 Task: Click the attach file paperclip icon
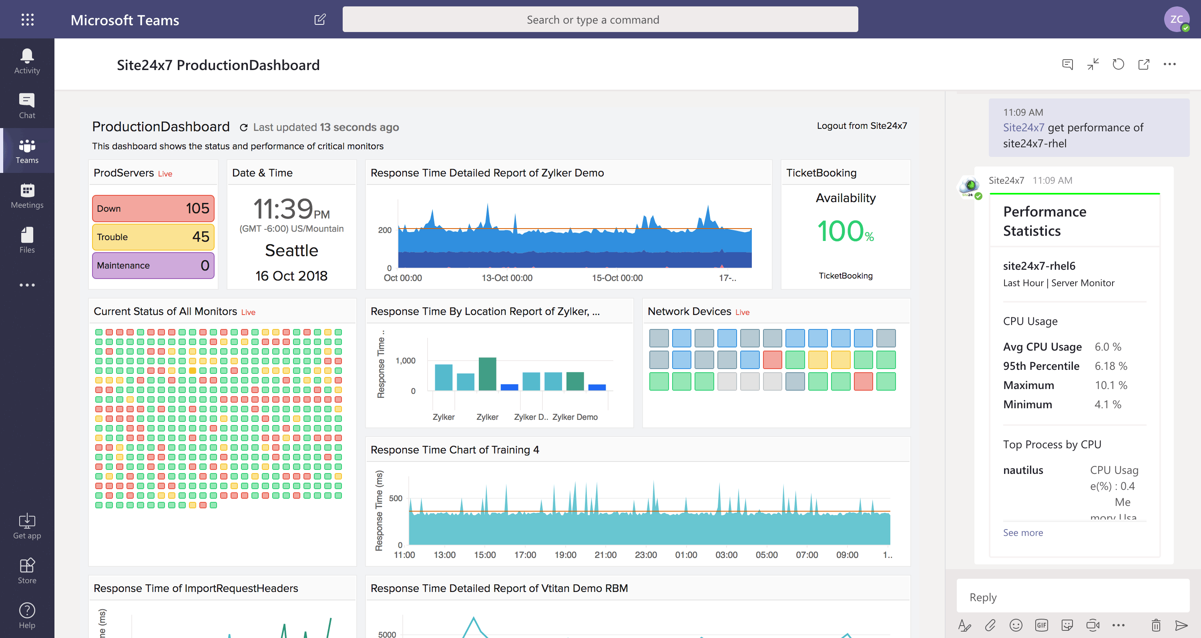click(990, 625)
